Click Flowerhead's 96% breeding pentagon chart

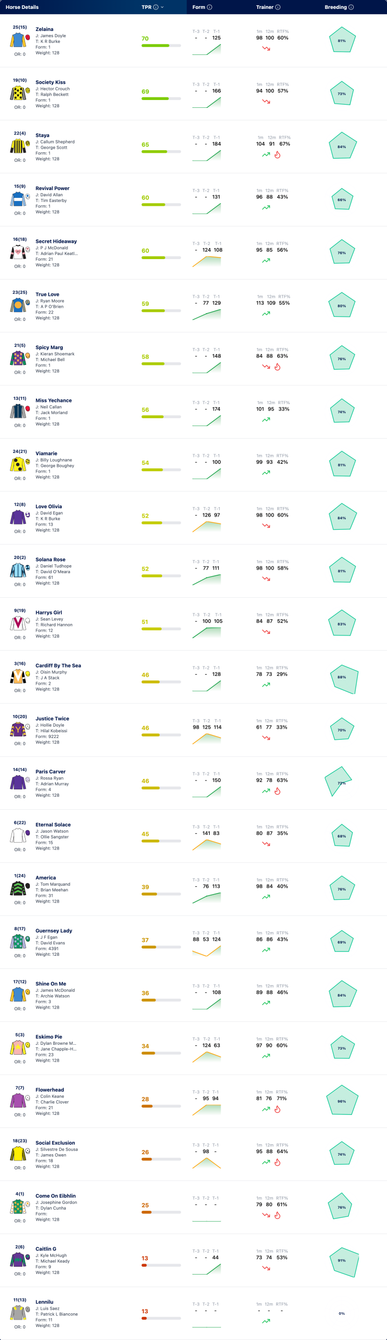[342, 1101]
